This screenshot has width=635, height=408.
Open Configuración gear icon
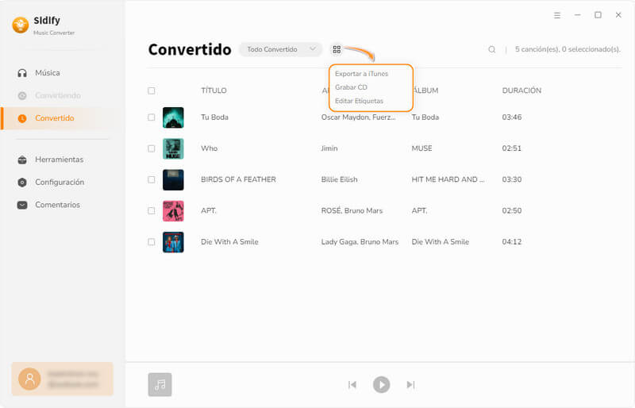pyautogui.click(x=22, y=183)
